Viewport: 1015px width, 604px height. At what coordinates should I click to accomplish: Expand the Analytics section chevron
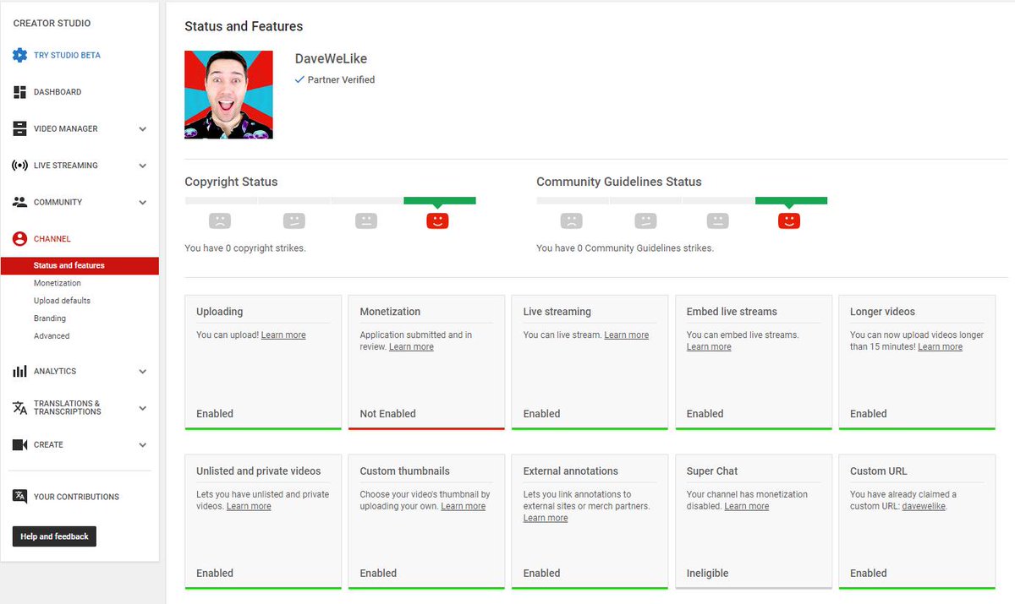tap(142, 372)
